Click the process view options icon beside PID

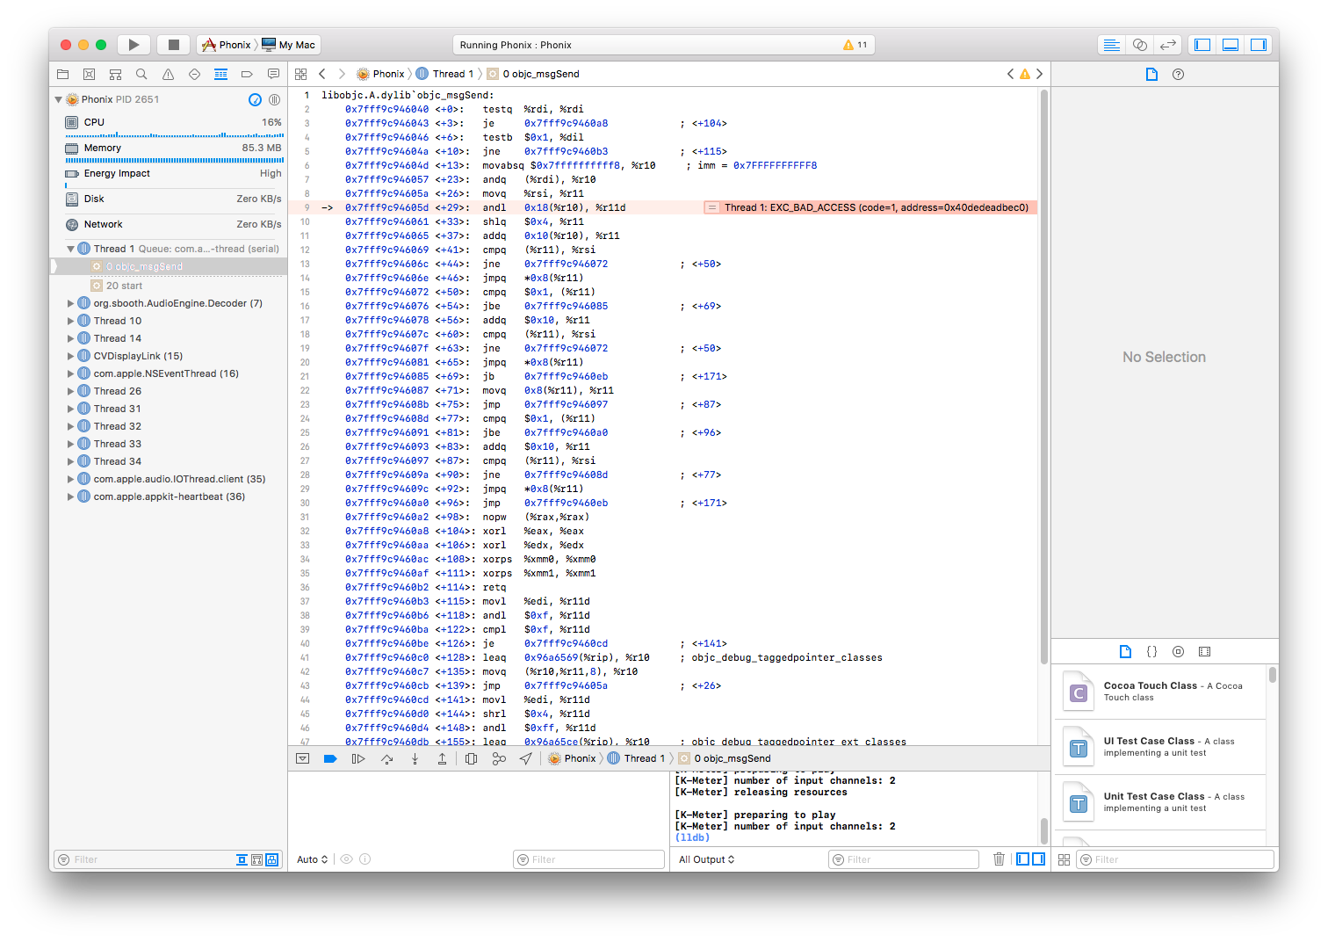274,99
